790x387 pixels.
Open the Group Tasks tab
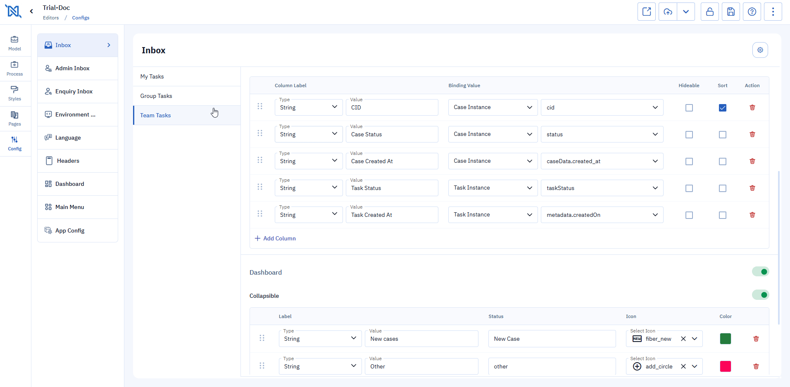[187, 96]
